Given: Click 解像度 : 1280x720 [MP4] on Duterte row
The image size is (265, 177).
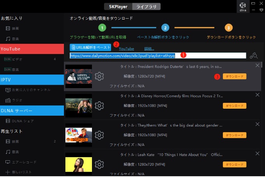Looking at the screenshot, I should pyautogui.click(x=144, y=76).
